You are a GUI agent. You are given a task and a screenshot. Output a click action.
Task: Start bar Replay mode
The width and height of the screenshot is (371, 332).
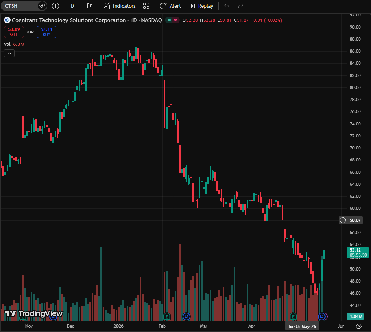201,6
